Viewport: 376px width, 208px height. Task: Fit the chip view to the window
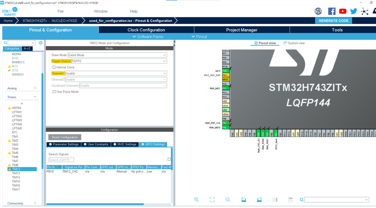pyautogui.click(x=212, y=200)
